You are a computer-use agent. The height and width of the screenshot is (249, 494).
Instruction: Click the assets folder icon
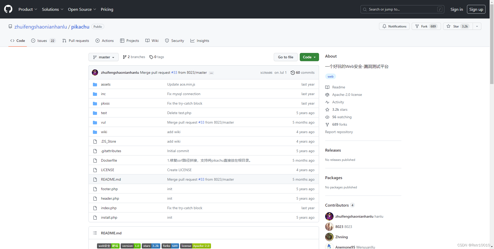pyautogui.click(x=95, y=85)
